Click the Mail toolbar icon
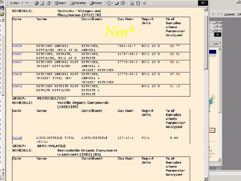 click(108, 3)
